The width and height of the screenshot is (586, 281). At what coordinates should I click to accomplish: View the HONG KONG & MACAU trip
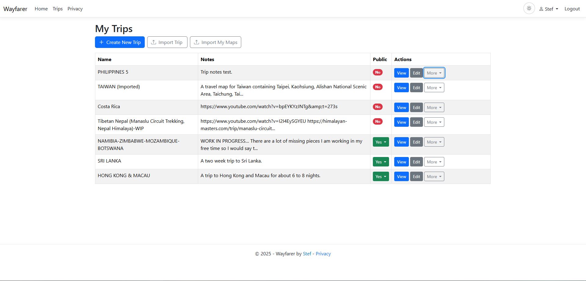point(401,177)
